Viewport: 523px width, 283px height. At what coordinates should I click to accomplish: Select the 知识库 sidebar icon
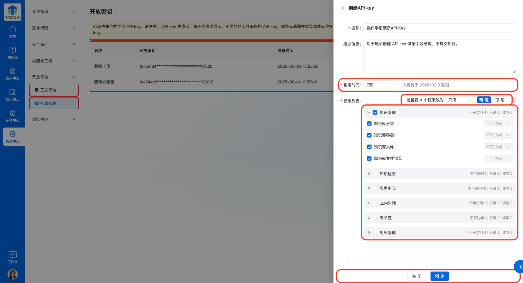click(12, 52)
